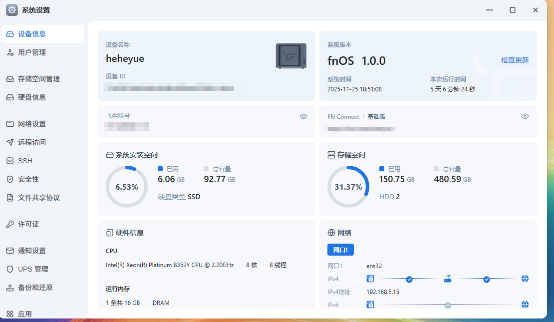This screenshot has width=554, height=322.
Task: Click the HDD 2 count text
Action: (389, 197)
